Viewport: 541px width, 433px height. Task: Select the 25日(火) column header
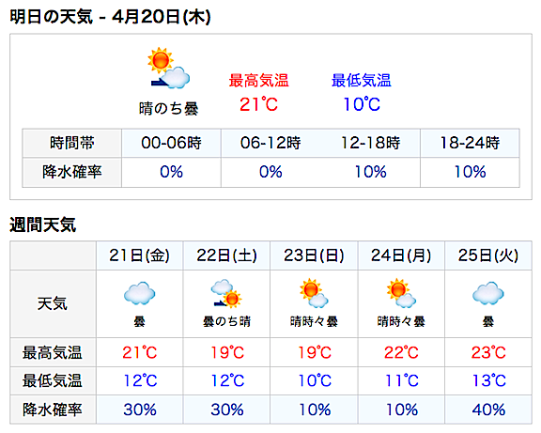click(x=488, y=255)
